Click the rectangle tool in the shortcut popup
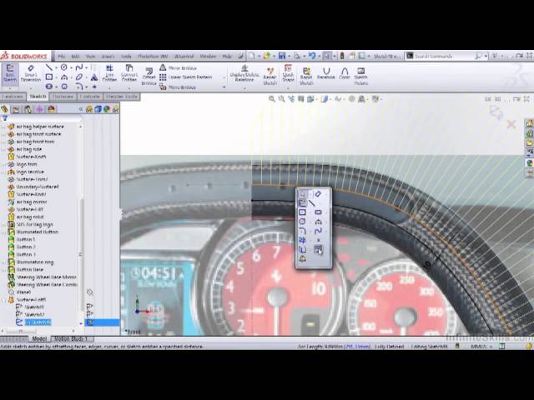This screenshot has height=400, width=534. coord(302,212)
